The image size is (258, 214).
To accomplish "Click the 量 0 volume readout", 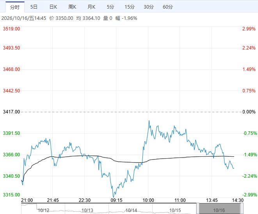I will [108, 18].
